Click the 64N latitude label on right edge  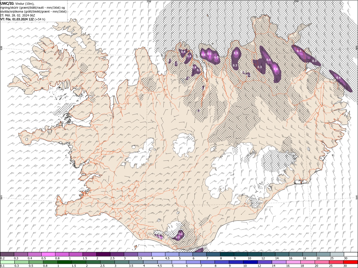(x=357, y=197)
